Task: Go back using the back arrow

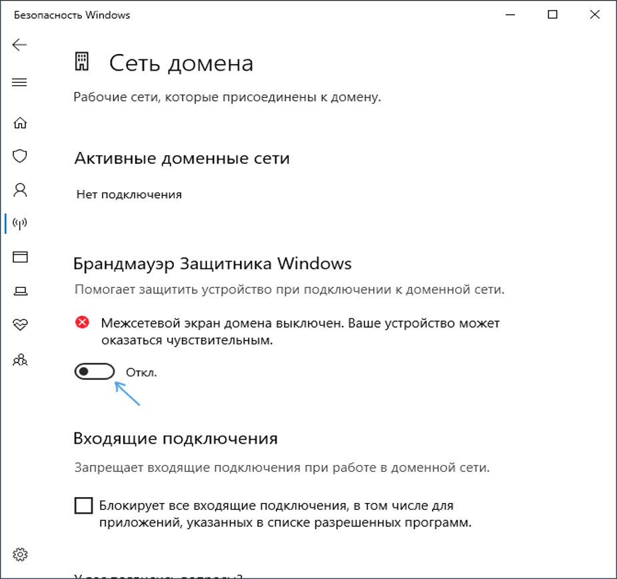Action: 19,45
